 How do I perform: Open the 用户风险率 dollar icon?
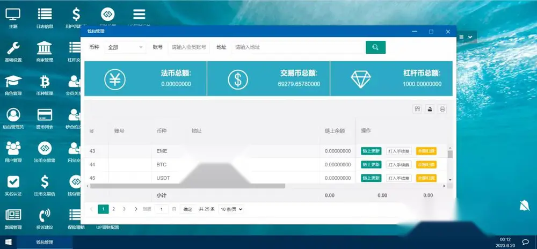pyautogui.click(x=76, y=14)
